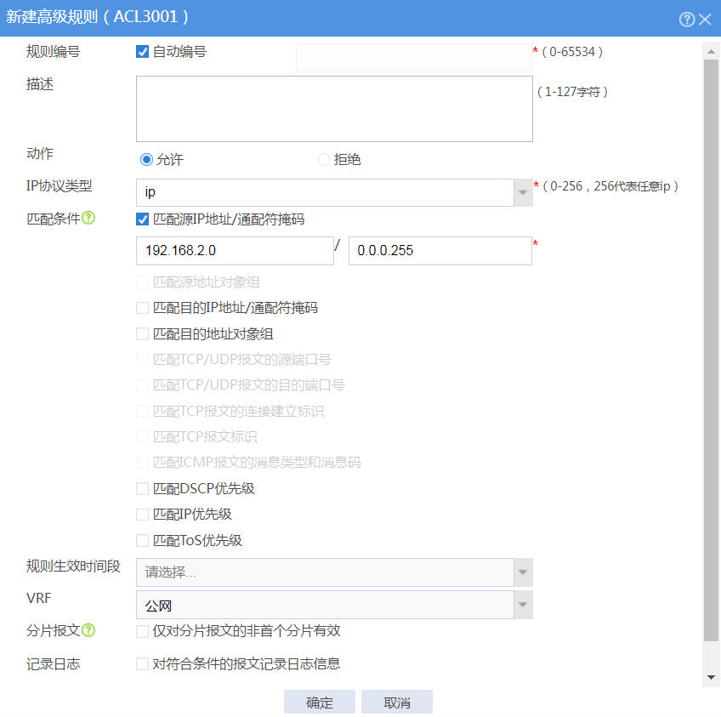
Task: Click the 描述 text area
Action: pyautogui.click(x=334, y=109)
